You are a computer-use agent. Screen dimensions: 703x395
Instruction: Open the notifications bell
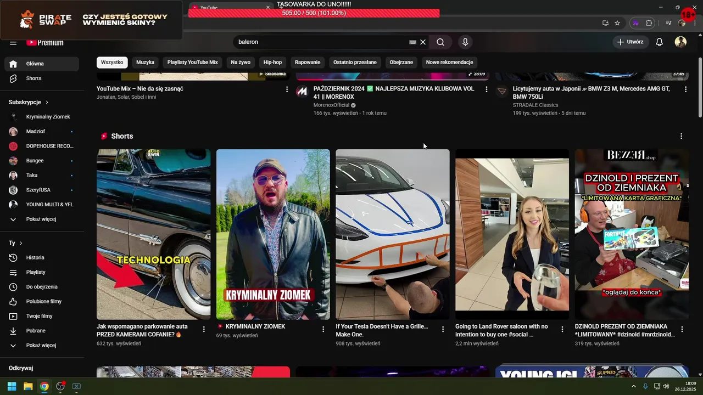(660, 42)
